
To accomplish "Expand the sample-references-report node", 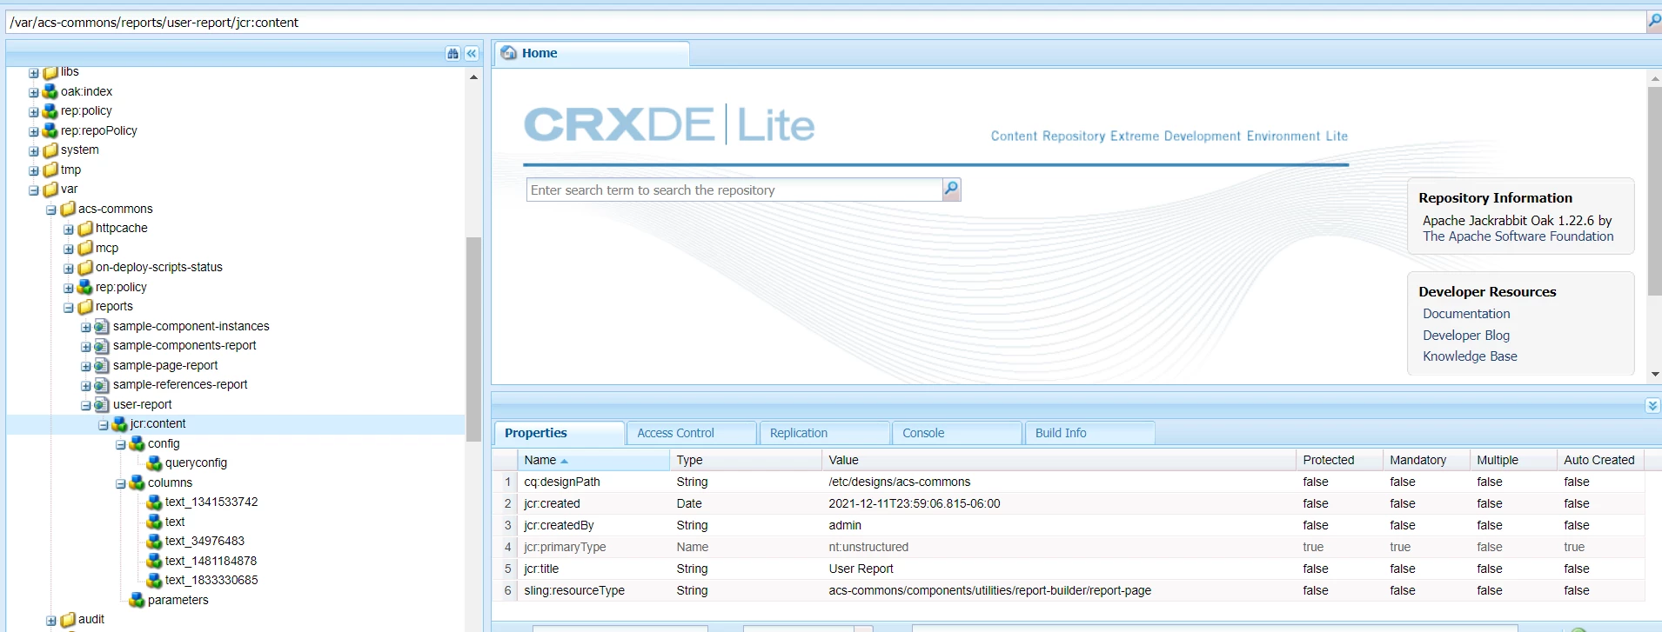I will coord(86,386).
